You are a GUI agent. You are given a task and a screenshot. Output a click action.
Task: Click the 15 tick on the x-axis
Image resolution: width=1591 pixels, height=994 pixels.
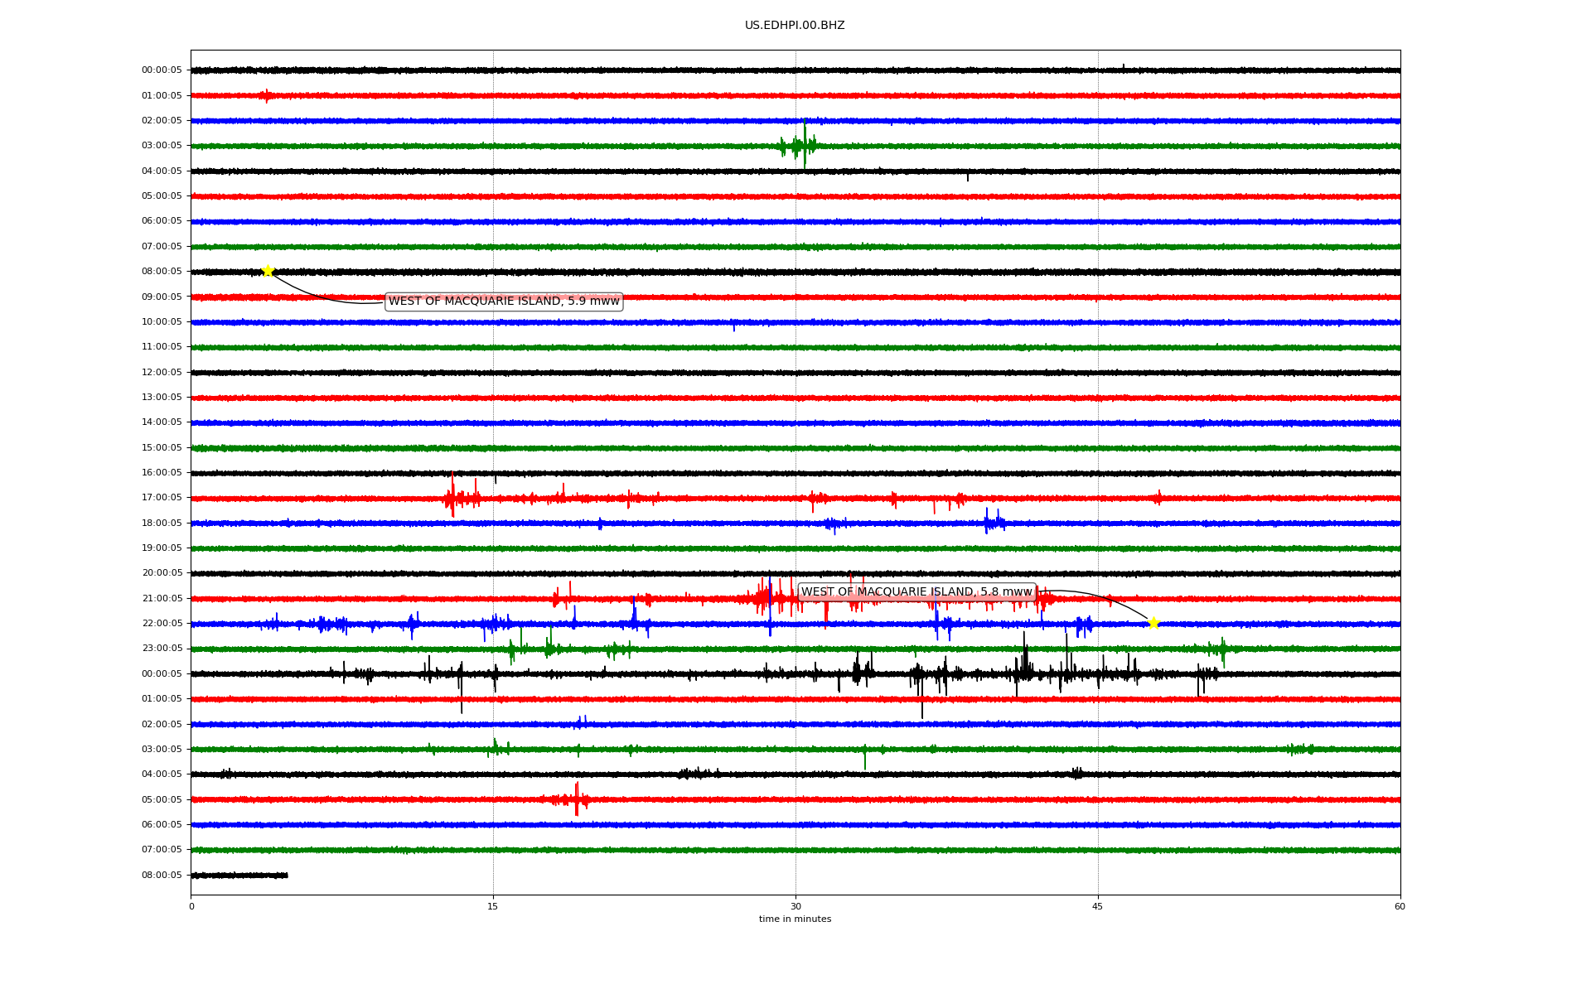click(x=493, y=906)
